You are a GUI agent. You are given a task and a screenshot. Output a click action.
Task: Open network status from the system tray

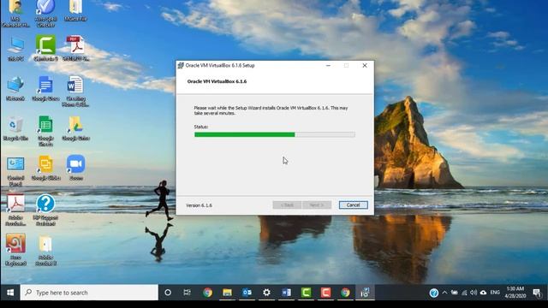[x=464, y=293]
